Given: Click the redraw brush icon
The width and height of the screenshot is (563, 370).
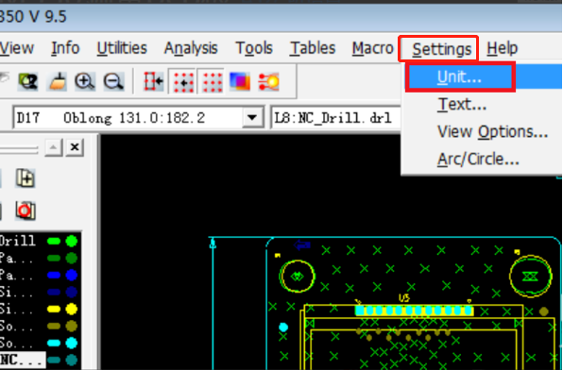Looking at the screenshot, I should point(58,81).
